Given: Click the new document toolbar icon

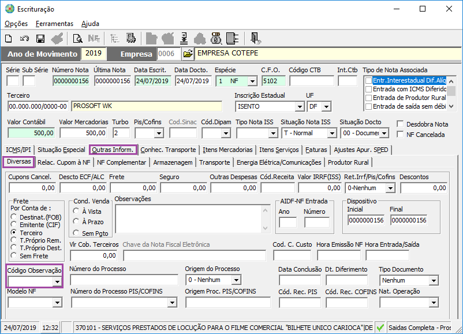Looking at the screenshot, I should [9, 39].
